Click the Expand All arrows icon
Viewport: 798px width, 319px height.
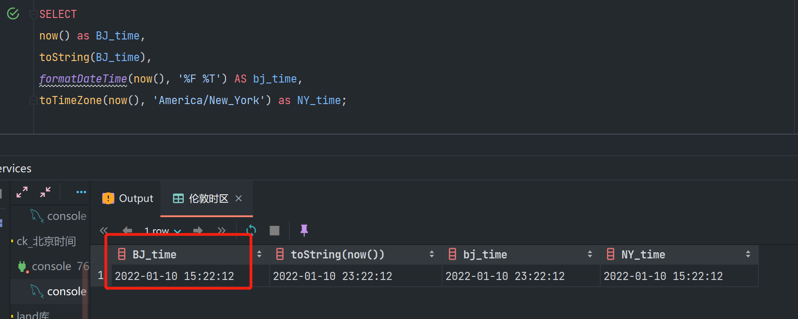point(22,192)
